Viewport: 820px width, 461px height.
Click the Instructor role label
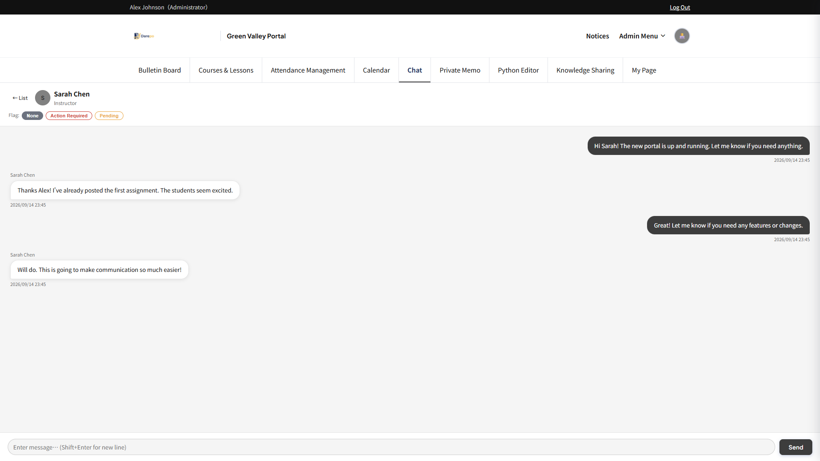tap(65, 103)
